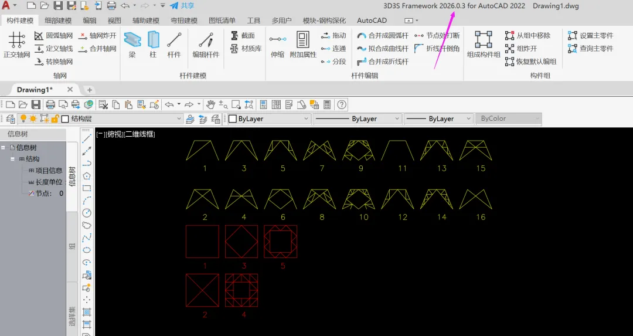Expand the Quick Access Toolbar customize arrow
The height and width of the screenshot is (336, 633).
[162, 6]
